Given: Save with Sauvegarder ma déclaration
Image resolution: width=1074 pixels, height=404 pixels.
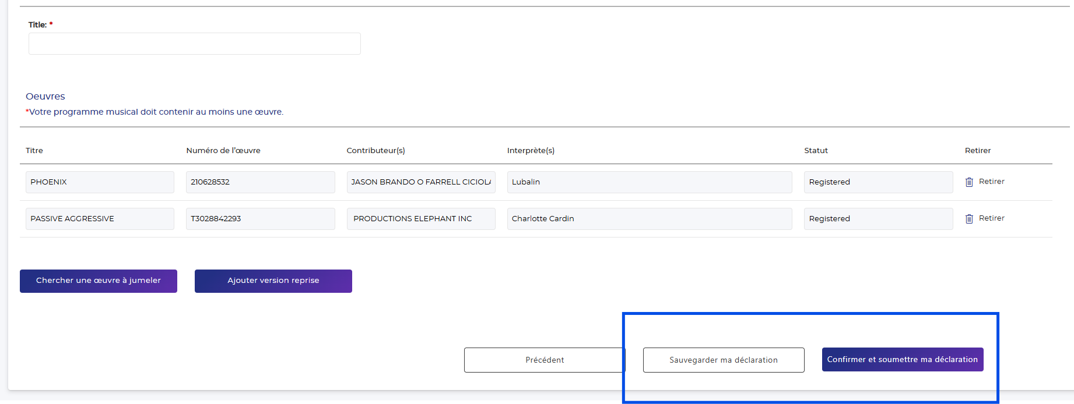Looking at the screenshot, I should pos(723,360).
